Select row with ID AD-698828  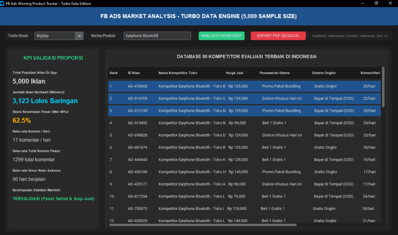[244, 135]
